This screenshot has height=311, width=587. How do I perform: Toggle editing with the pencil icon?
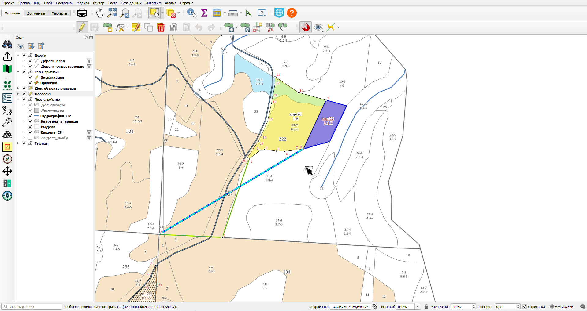(82, 27)
